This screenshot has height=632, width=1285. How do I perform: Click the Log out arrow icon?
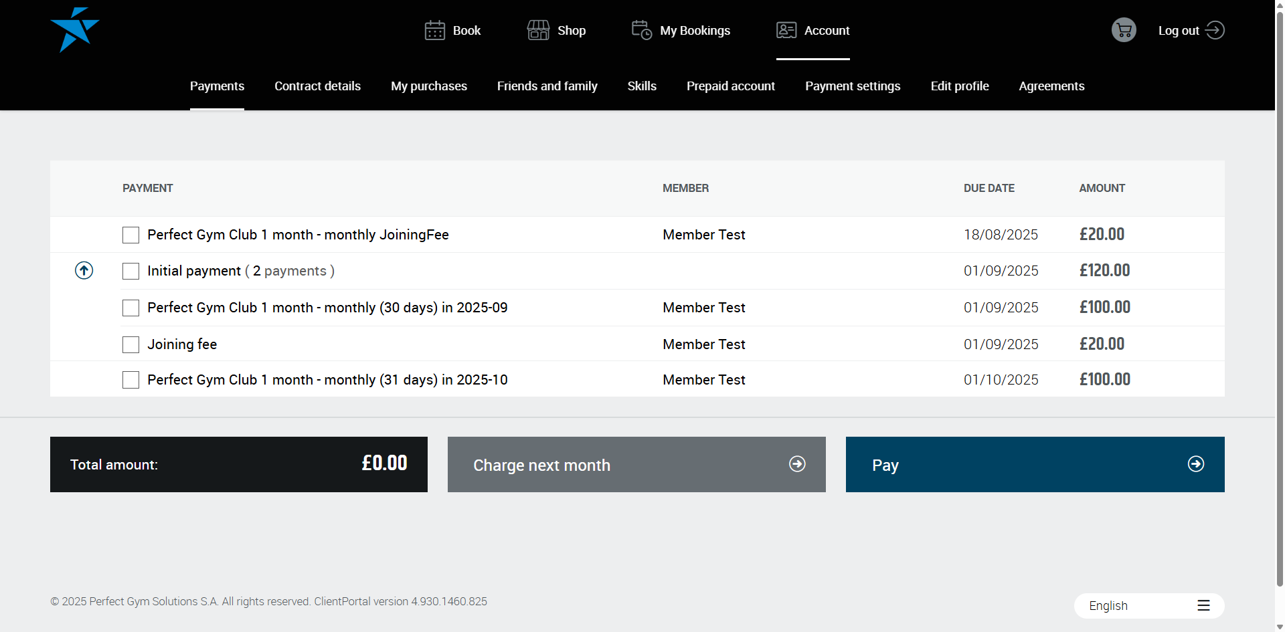[1215, 31]
